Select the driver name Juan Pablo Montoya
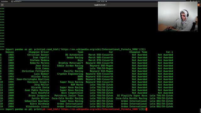The height and width of the screenshot is (113, 201). pos(37,90)
